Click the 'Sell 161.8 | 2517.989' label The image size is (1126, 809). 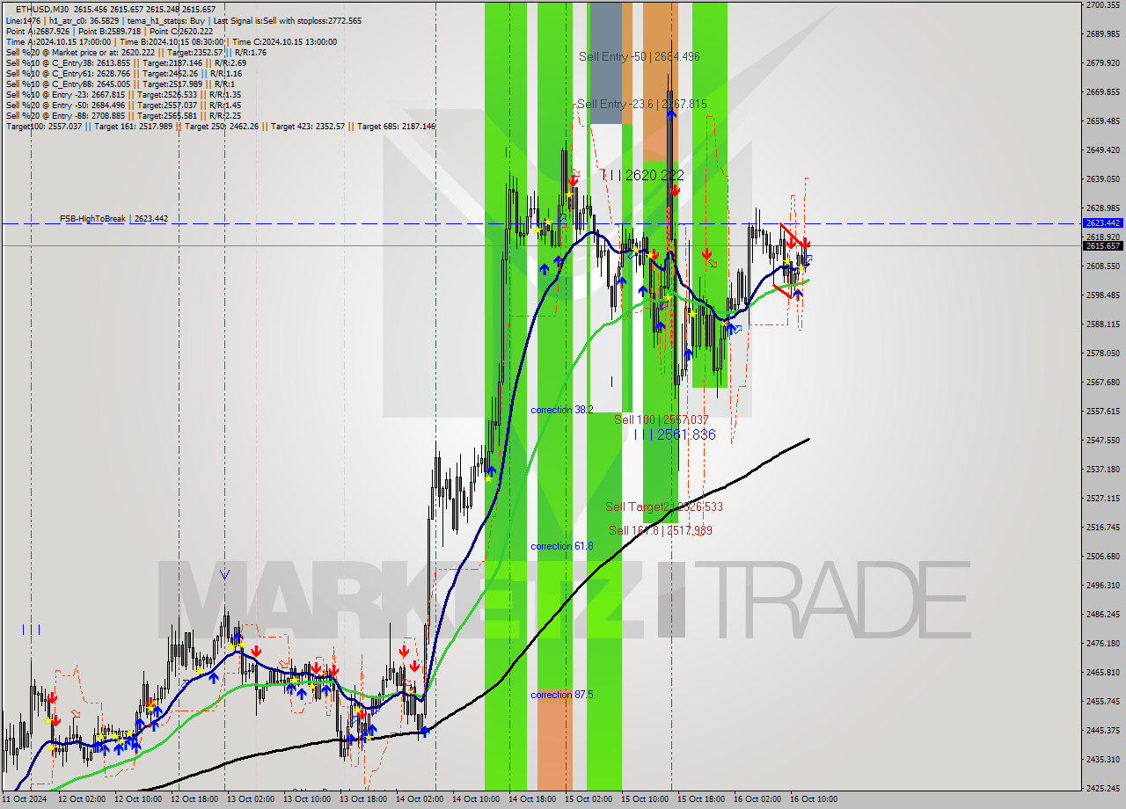661,530
